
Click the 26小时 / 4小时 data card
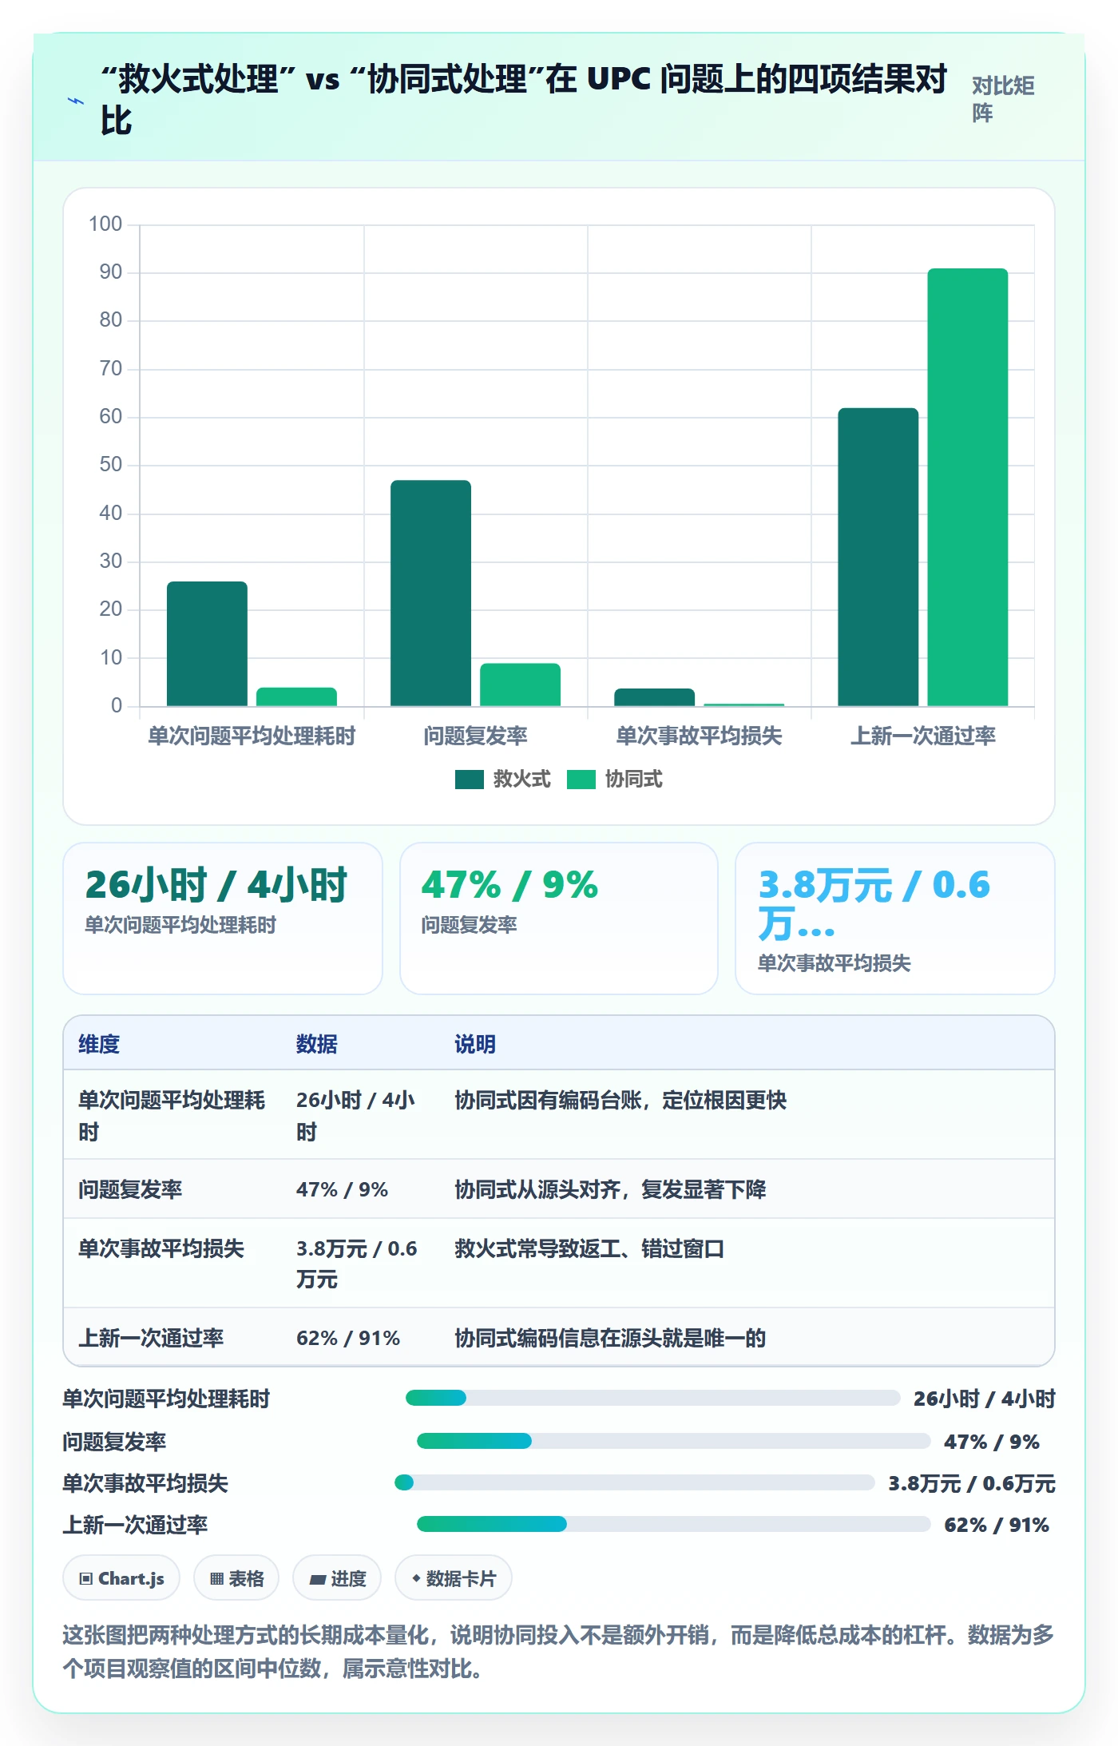pyautogui.click(x=223, y=919)
